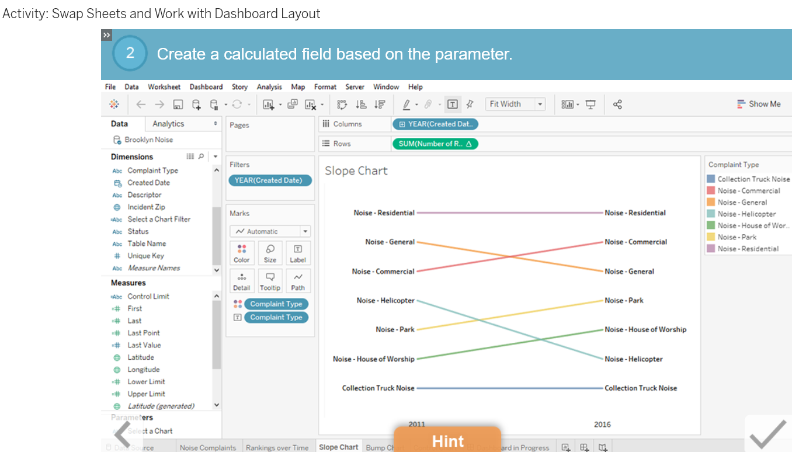Click the orange Hint button
The width and height of the screenshot is (792, 452).
click(x=447, y=440)
